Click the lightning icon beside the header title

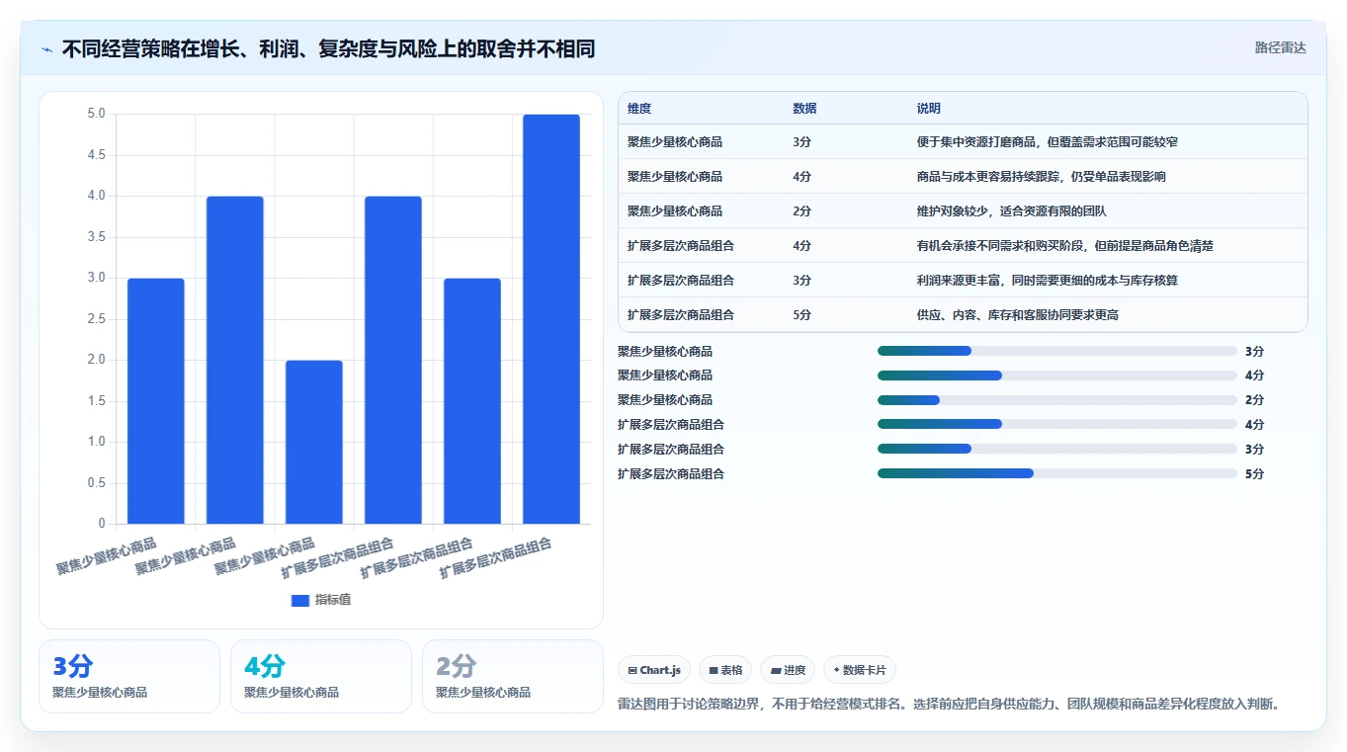(47, 48)
